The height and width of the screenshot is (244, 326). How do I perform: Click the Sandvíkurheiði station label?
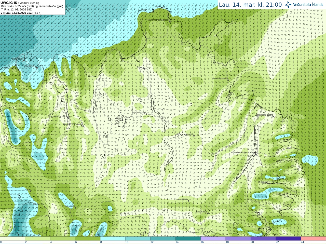click(x=220, y=78)
